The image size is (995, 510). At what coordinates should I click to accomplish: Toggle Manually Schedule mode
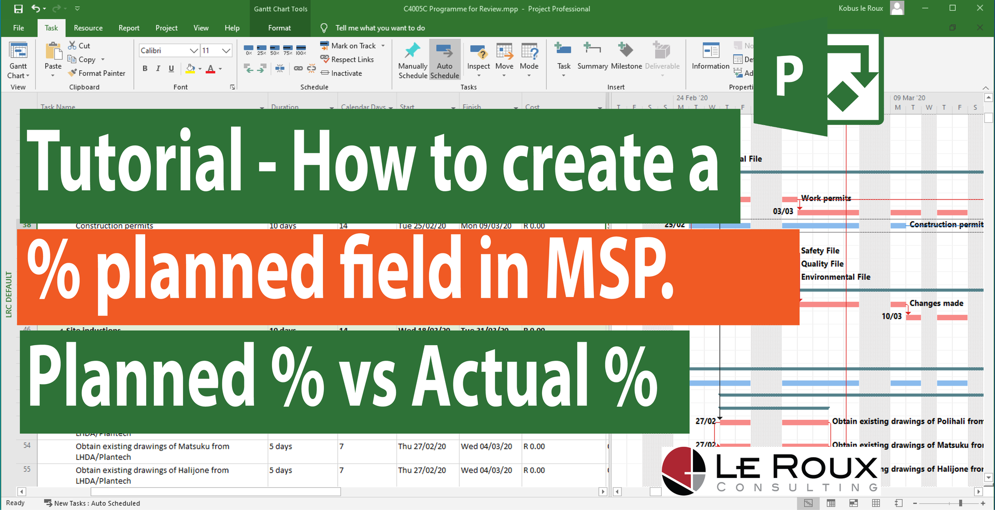[413, 60]
